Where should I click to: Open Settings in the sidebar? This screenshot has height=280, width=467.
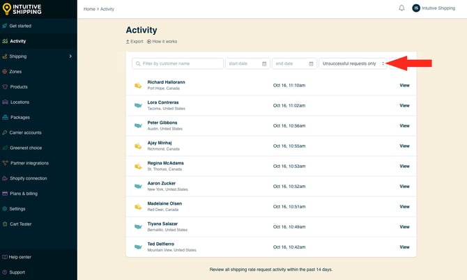[17, 209]
